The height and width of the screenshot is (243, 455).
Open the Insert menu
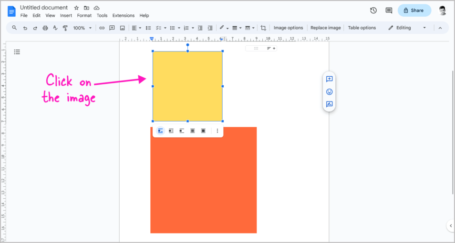click(x=66, y=16)
